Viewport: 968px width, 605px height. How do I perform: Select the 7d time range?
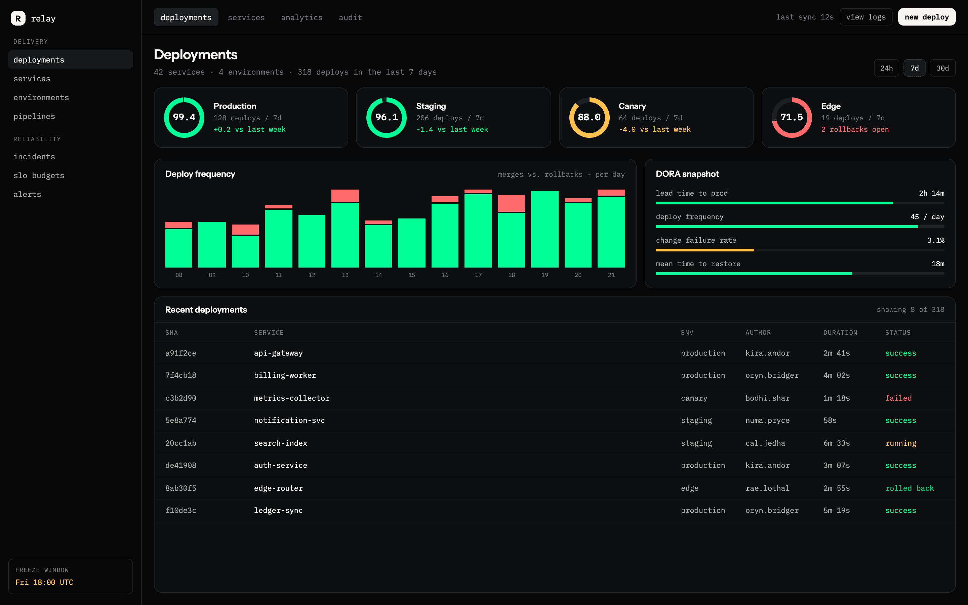click(x=915, y=68)
